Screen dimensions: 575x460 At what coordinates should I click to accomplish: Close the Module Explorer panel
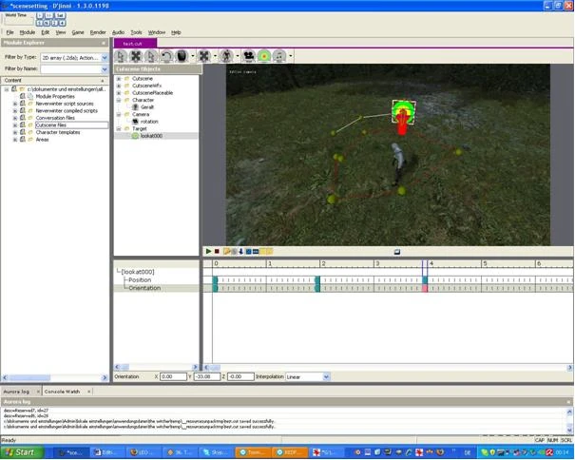(104, 43)
